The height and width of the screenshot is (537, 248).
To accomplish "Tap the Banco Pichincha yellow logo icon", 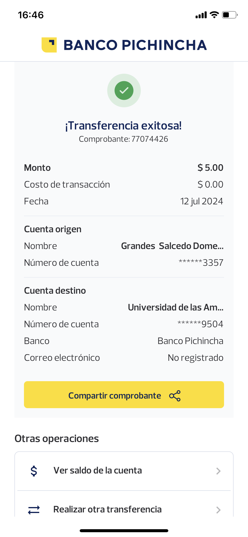I will (x=49, y=45).
